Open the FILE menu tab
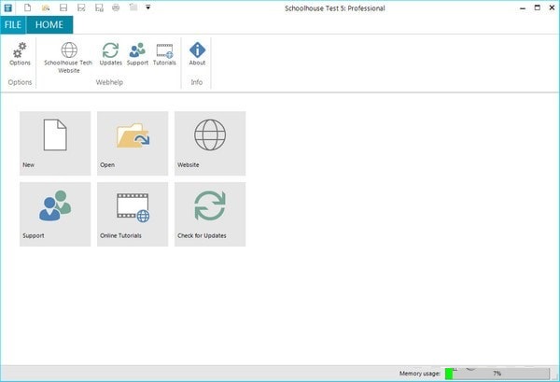This screenshot has width=560, height=382. [13, 24]
